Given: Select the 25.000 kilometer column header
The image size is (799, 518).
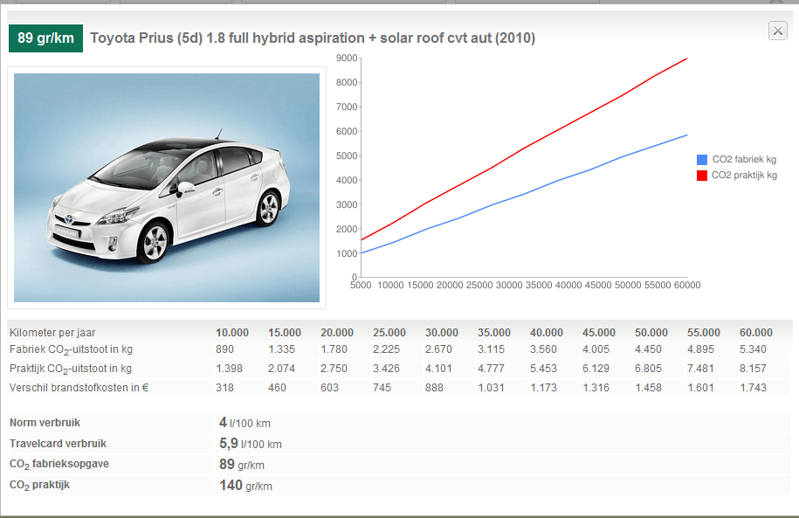Looking at the screenshot, I should (389, 333).
